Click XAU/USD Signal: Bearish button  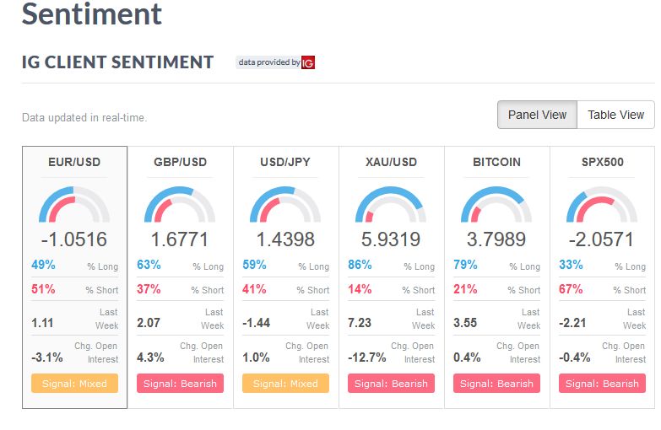pyautogui.click(x=391, y=384)
